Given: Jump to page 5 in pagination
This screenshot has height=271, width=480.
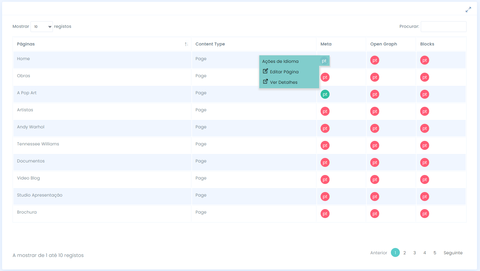Looking at the screenshot, I should point(435,253).
